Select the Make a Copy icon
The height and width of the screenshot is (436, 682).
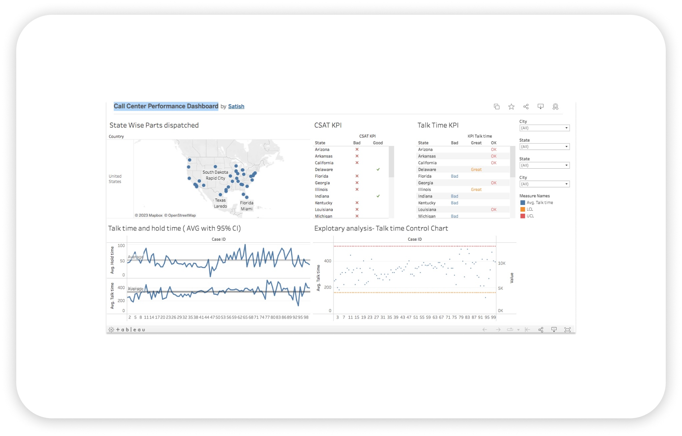pyautogui.click(x=497, y=106)
